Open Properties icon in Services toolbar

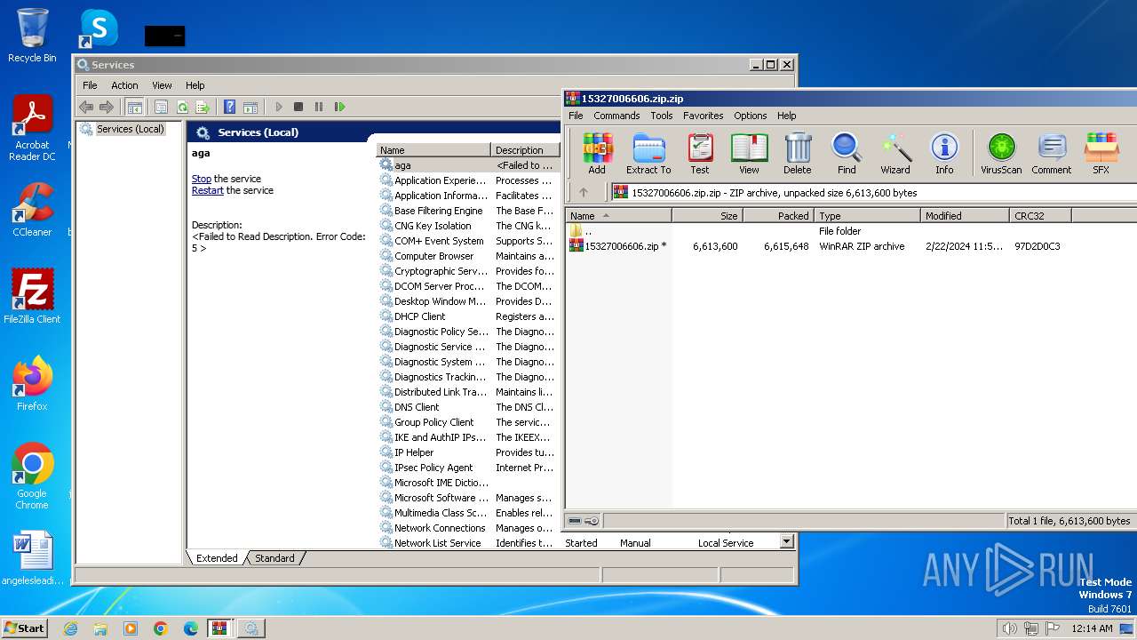[161, 107]
